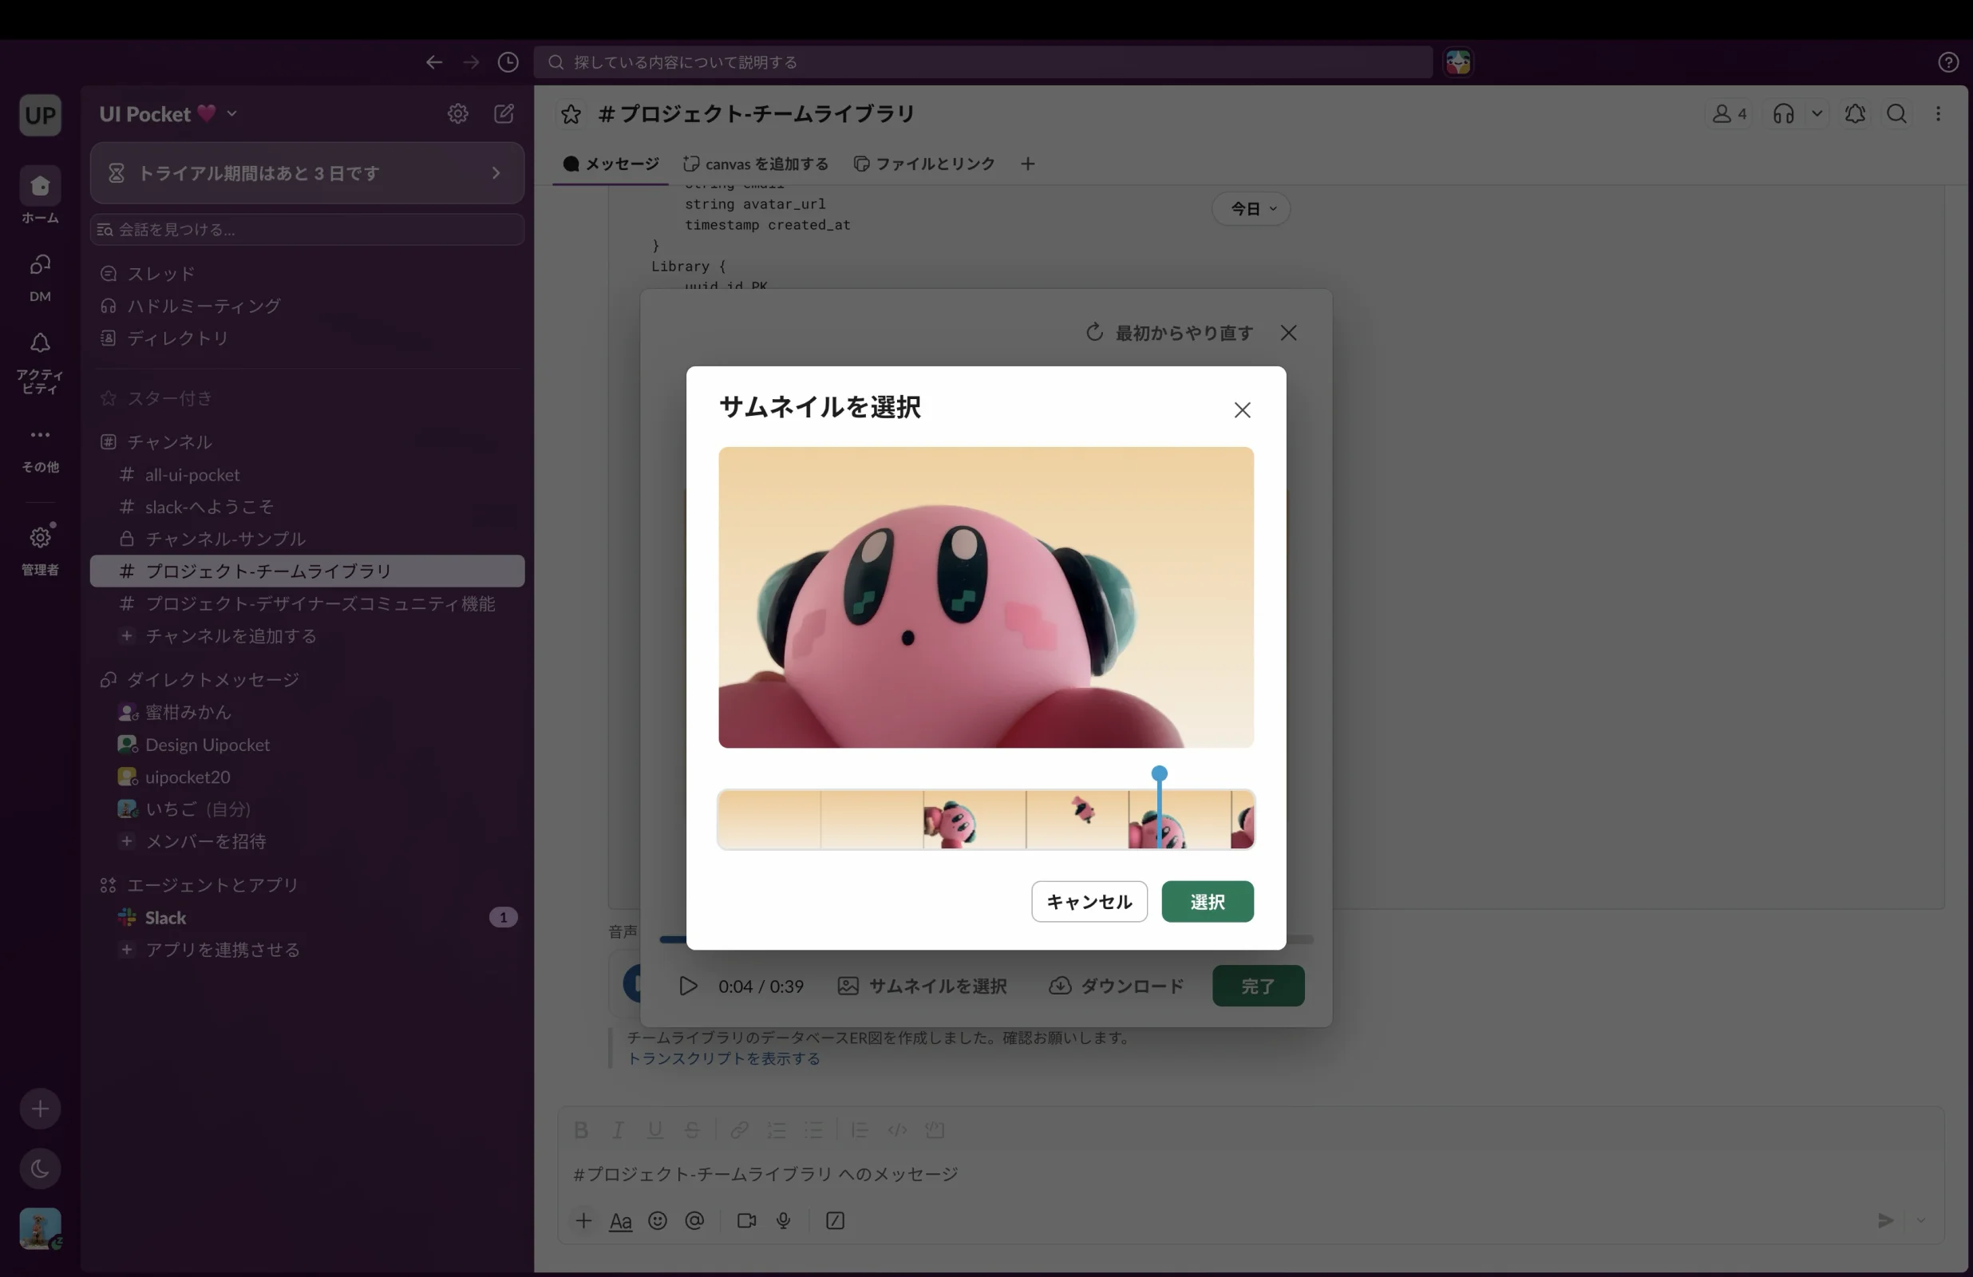This screenshot has width=1973, height=1277.
Task: Start a huddle with headphones icon
Action: tap(1783, 113)
